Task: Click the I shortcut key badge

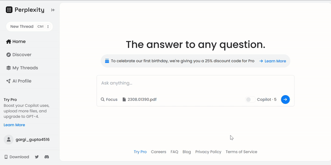Action: [x=48, y=26]
